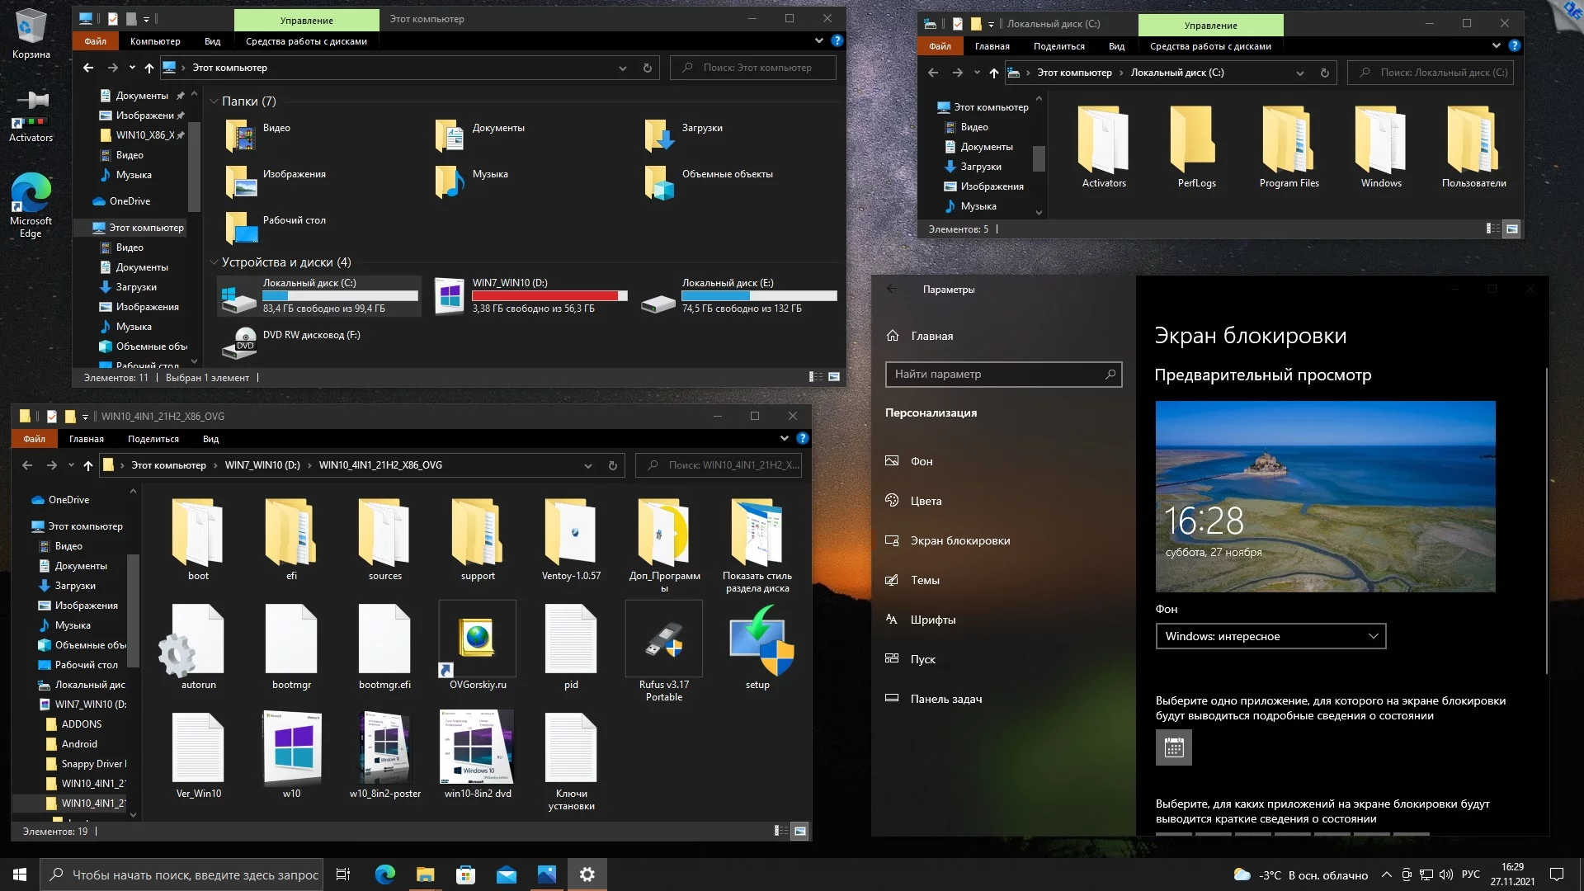Open the lock screen background dropdown

point(1270,636)
